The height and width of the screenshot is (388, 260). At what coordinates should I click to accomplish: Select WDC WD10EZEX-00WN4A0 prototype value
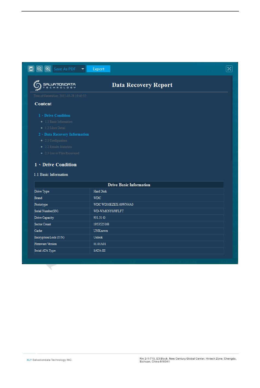click(x=113, y=205)
